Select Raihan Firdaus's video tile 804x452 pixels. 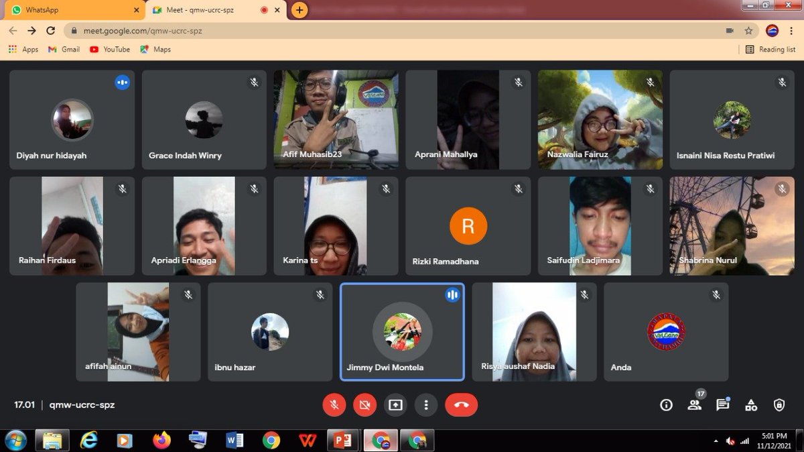(x=72, y=226)
